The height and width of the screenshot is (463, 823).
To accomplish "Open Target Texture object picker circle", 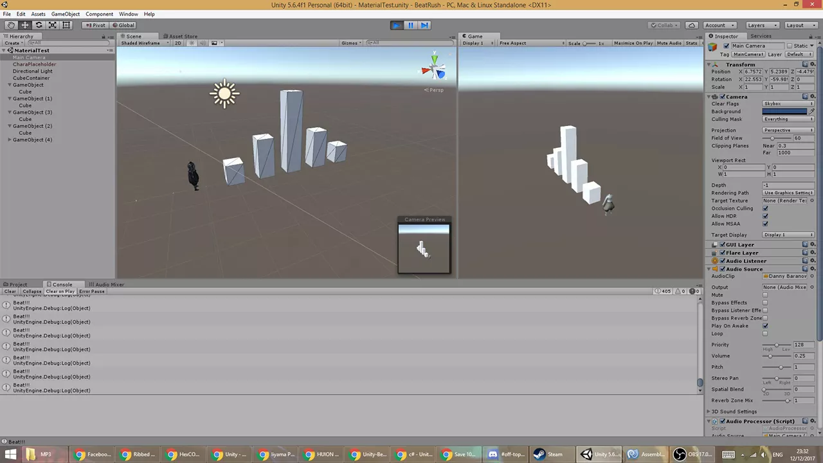I will coord(811,201).
